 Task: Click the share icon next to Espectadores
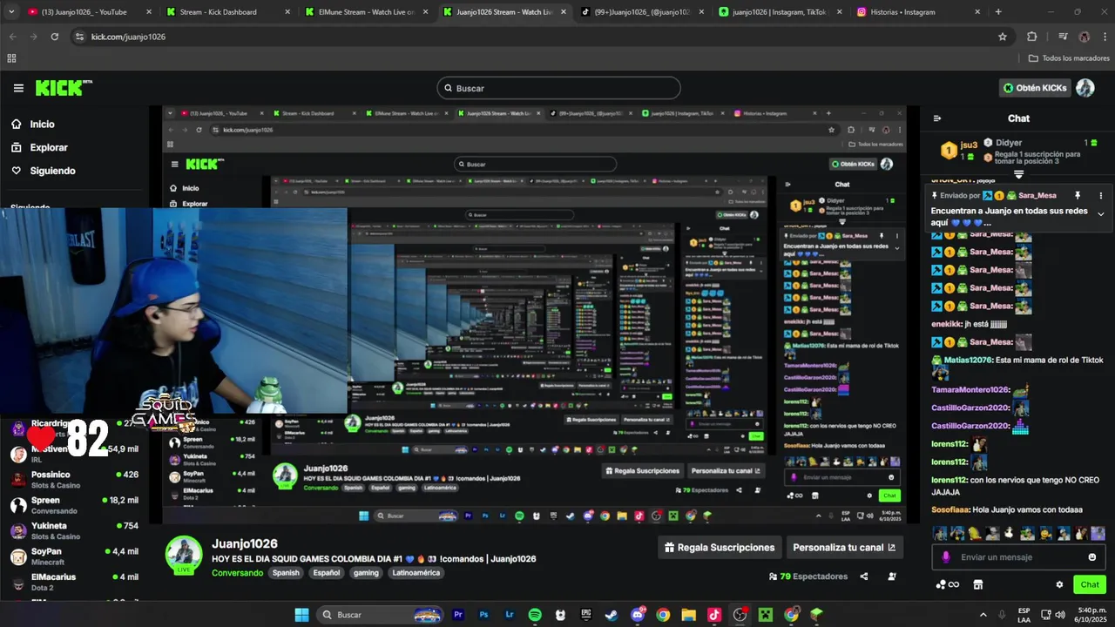pyautogui.click(x=864, y=576)
